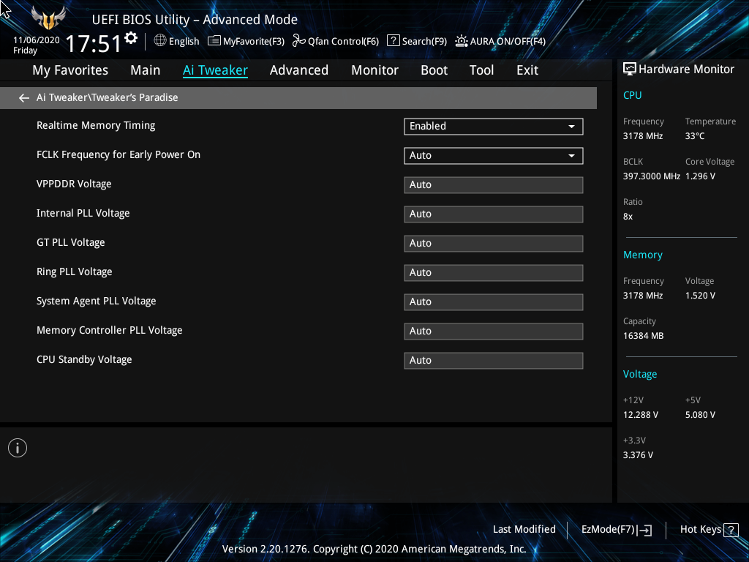
Task: Click the TUF logo emblem
Action: [x=48, y=18]
